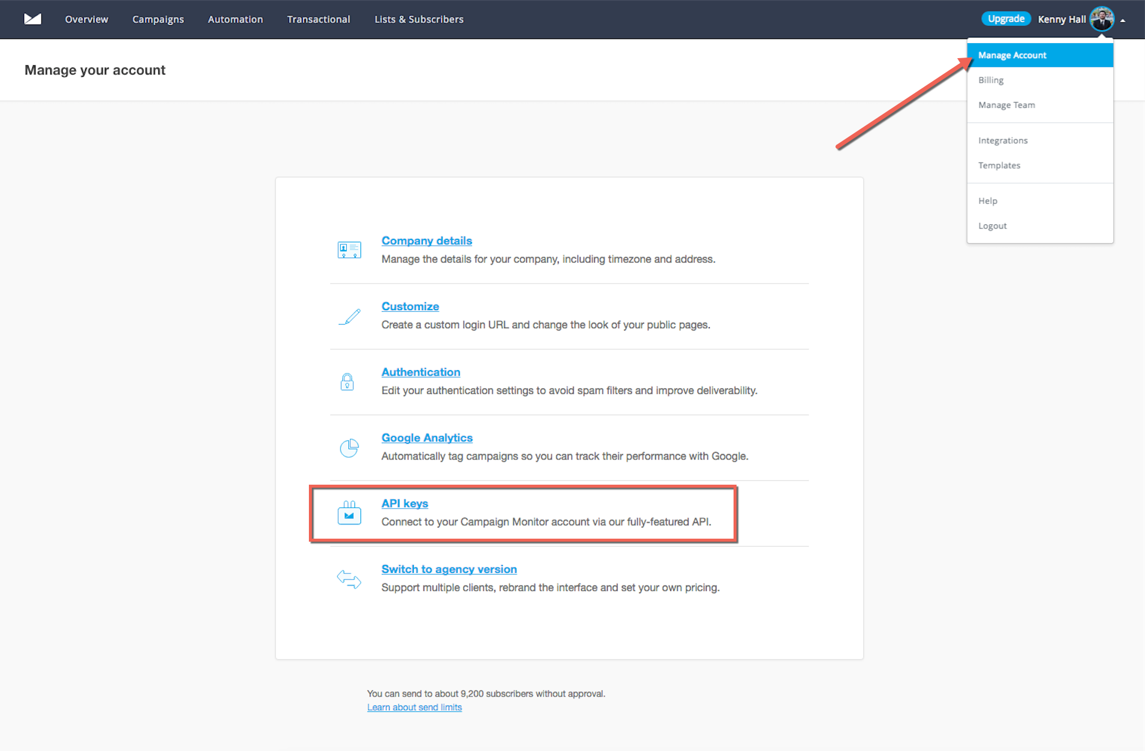Image resolution: width=1145 pixels, height=751 pixels.
Task: Go to the Campaigns tab
Action: (158, 19)
